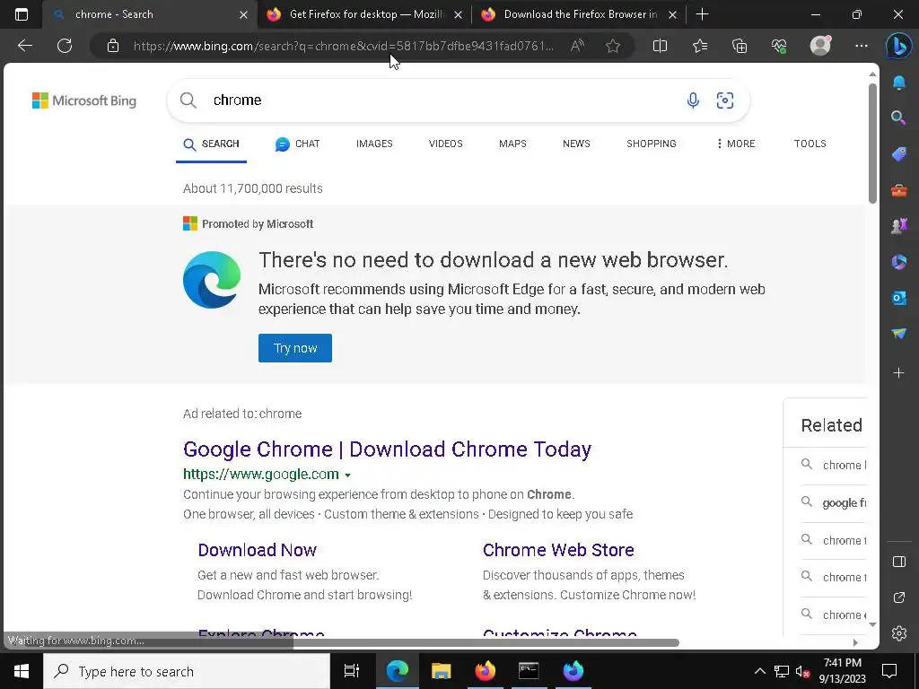Open Settings and more ellipsis menu
Viewport: 919px width, 689px height.
861,46
